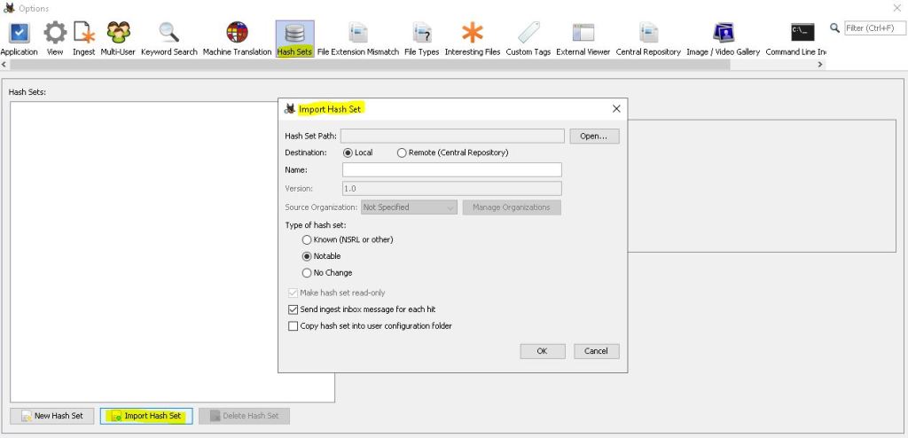Switch to the File Types tab

tap(421, 34)
